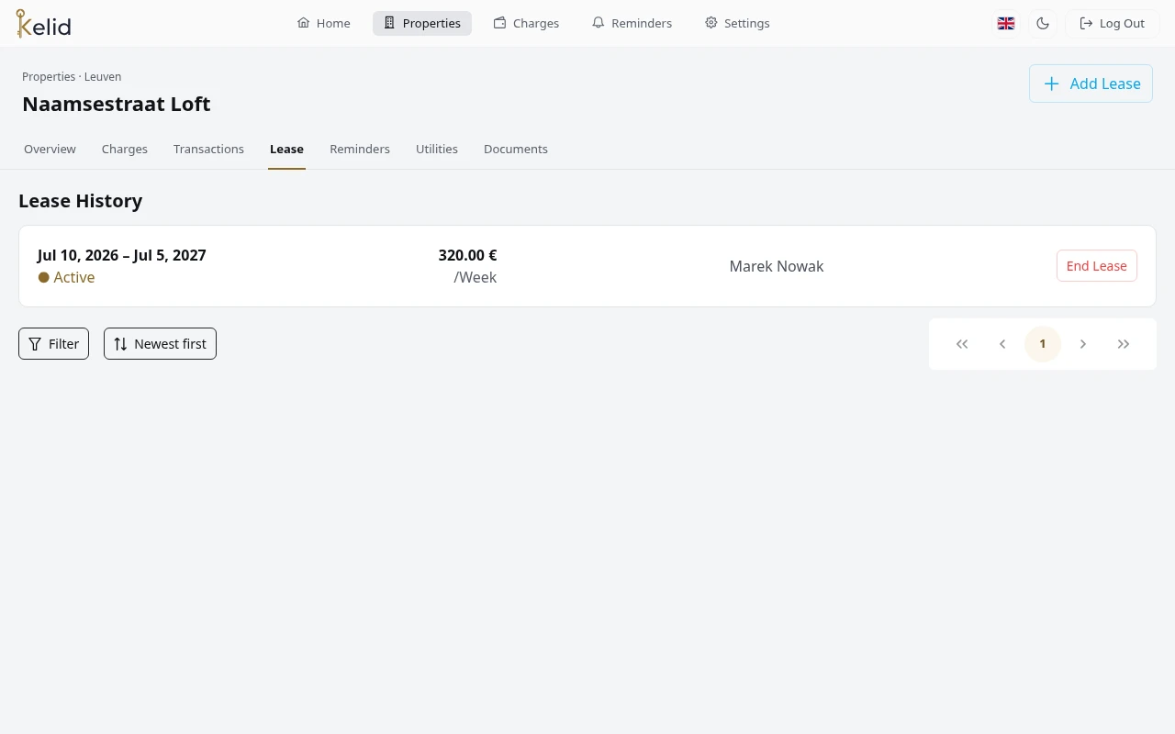Select the Lease tab
Screen dimensions: 1175x734
(x=286, y=149)
